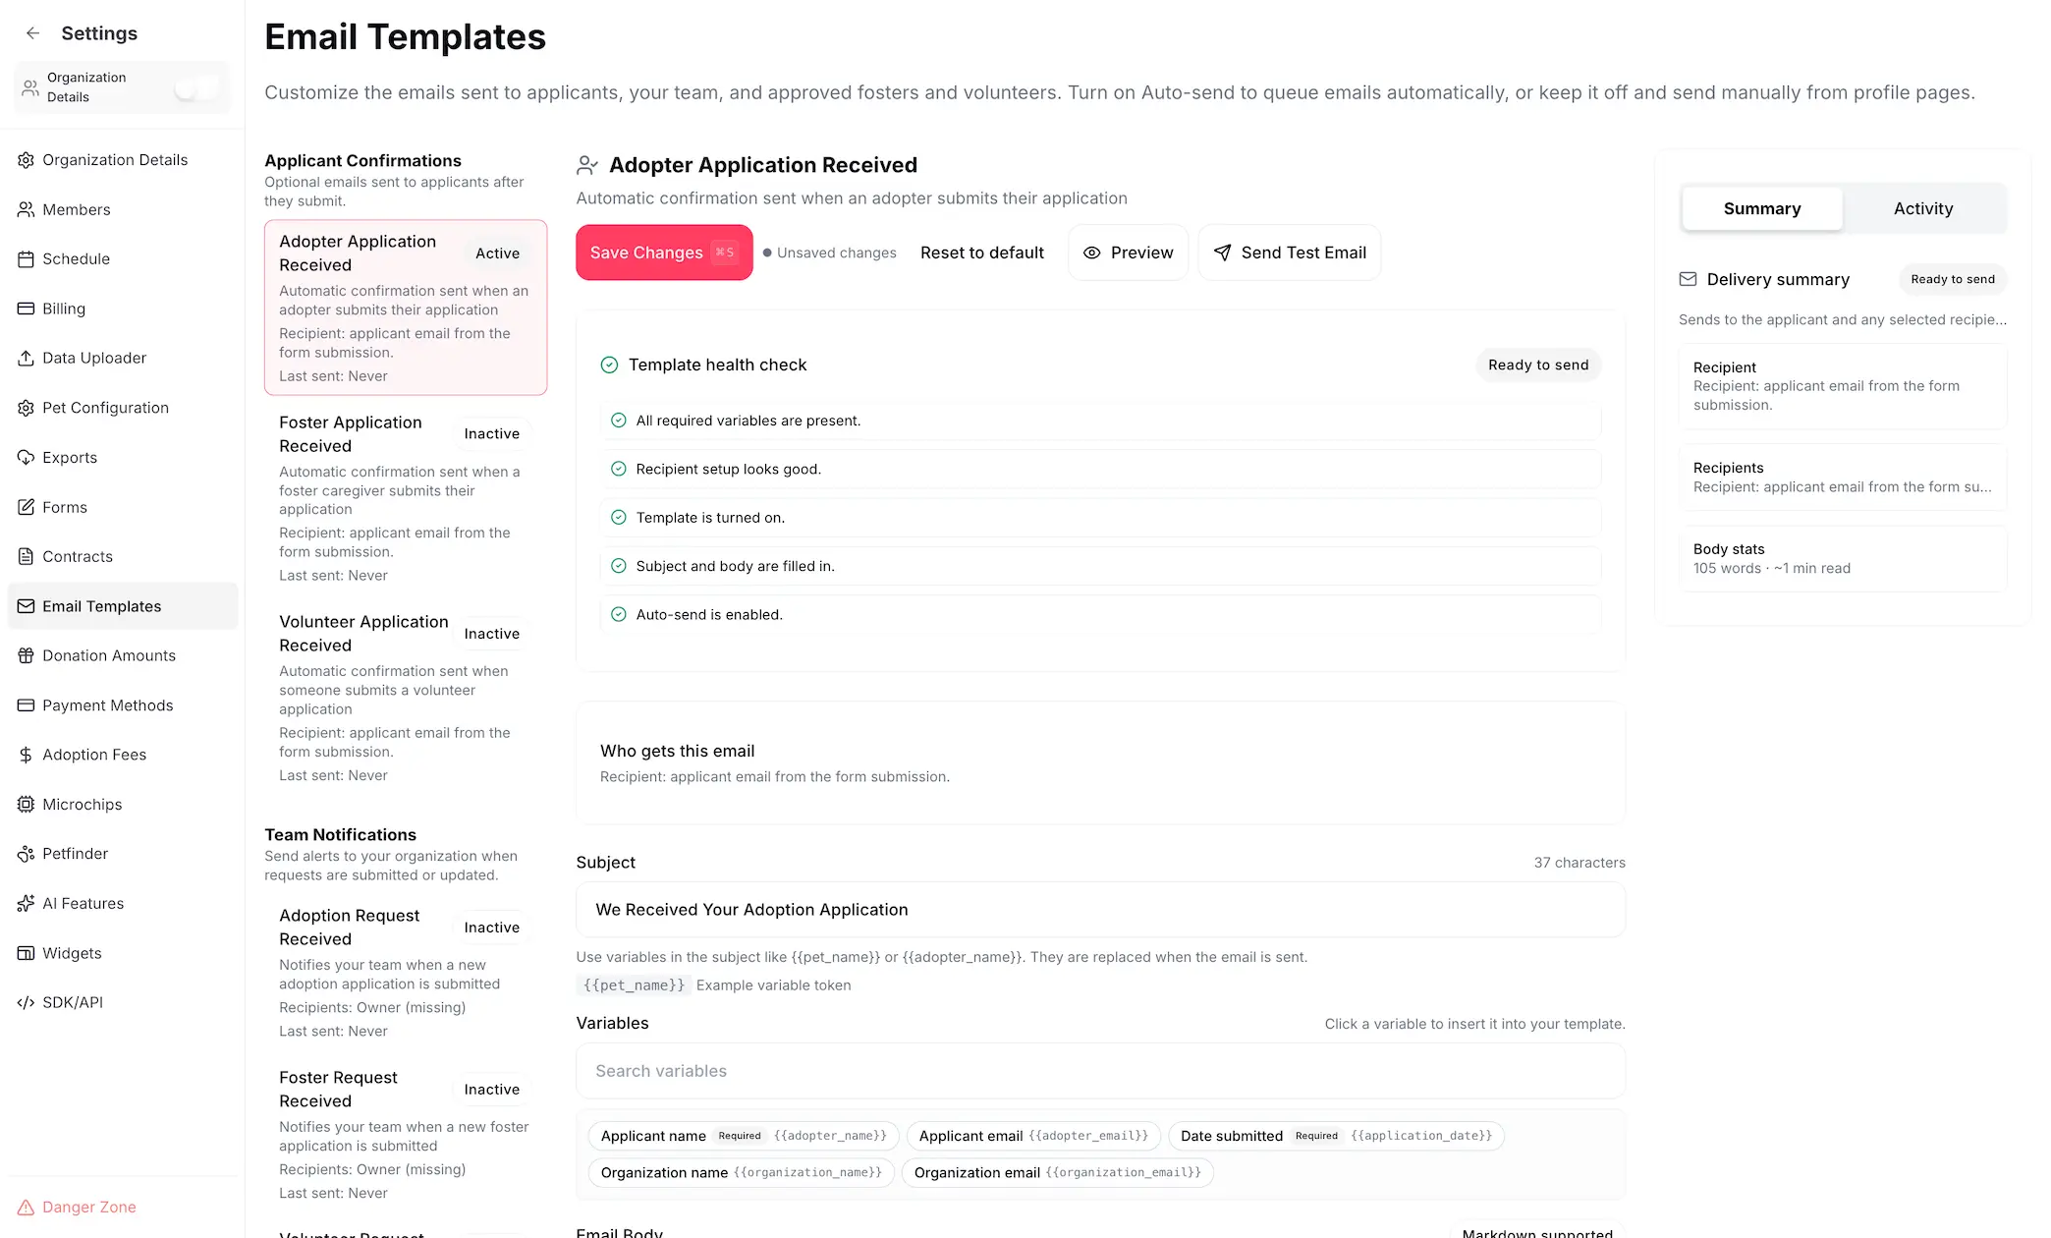Open Petfinder settings in sidebar

[75, 853]
